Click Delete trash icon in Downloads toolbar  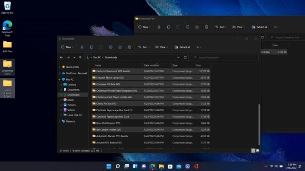pyautogui.click(x=130, y=47)
